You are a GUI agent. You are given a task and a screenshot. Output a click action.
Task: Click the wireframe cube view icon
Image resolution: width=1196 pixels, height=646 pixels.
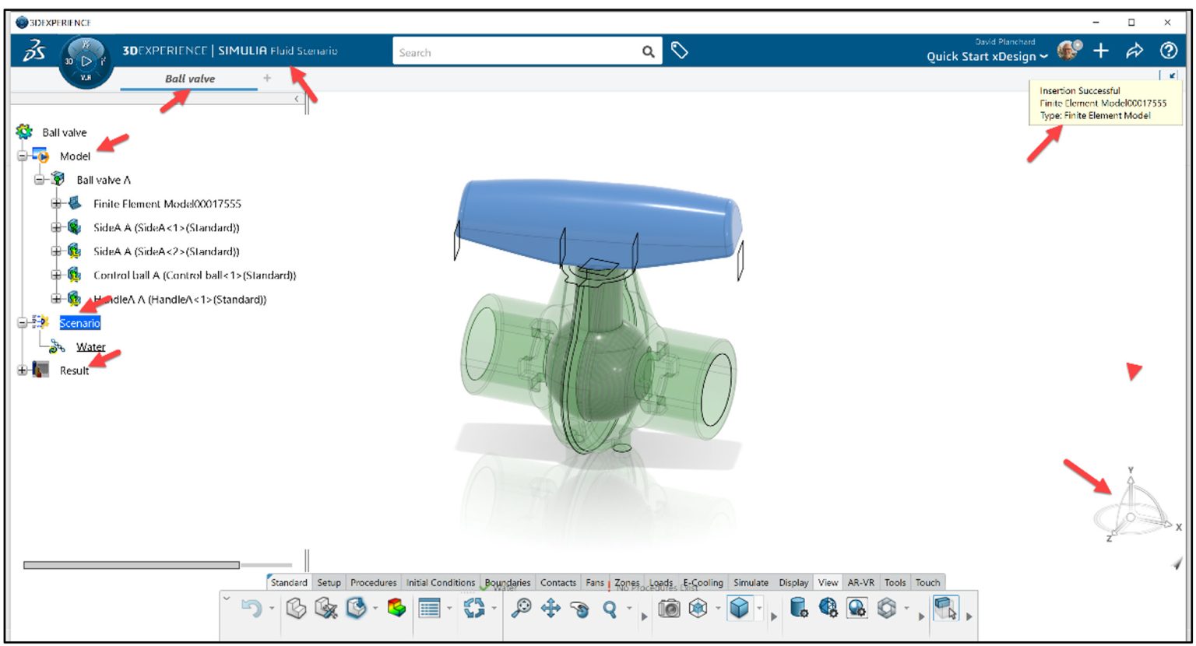698,608
